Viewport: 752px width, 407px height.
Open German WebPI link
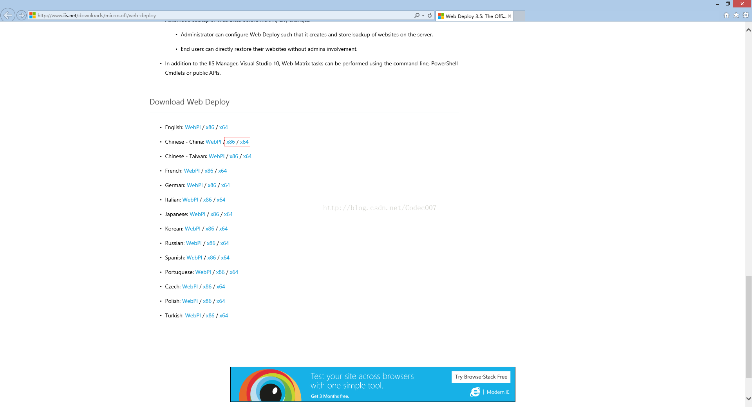tap(195, 185)
